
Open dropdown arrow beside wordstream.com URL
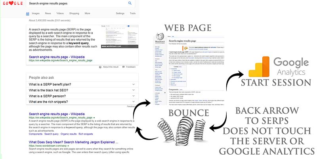coord(68,146)
